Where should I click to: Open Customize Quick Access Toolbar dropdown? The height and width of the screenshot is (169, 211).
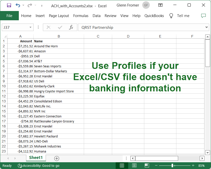coord(42,6)
